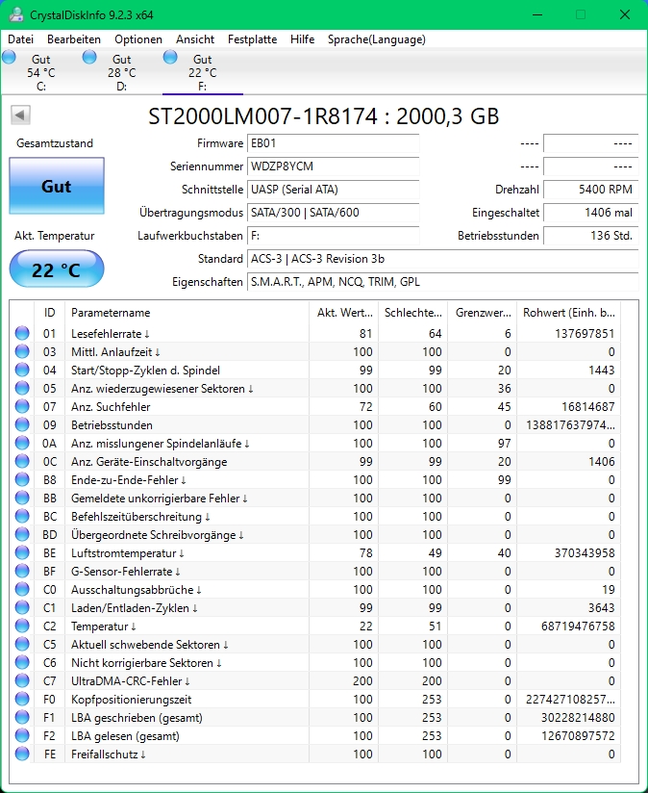Click raw value 370343958 for Luftstromtemperatur
Image resolution: width=648 pixels, height=793 pixels.
point(585,552)
